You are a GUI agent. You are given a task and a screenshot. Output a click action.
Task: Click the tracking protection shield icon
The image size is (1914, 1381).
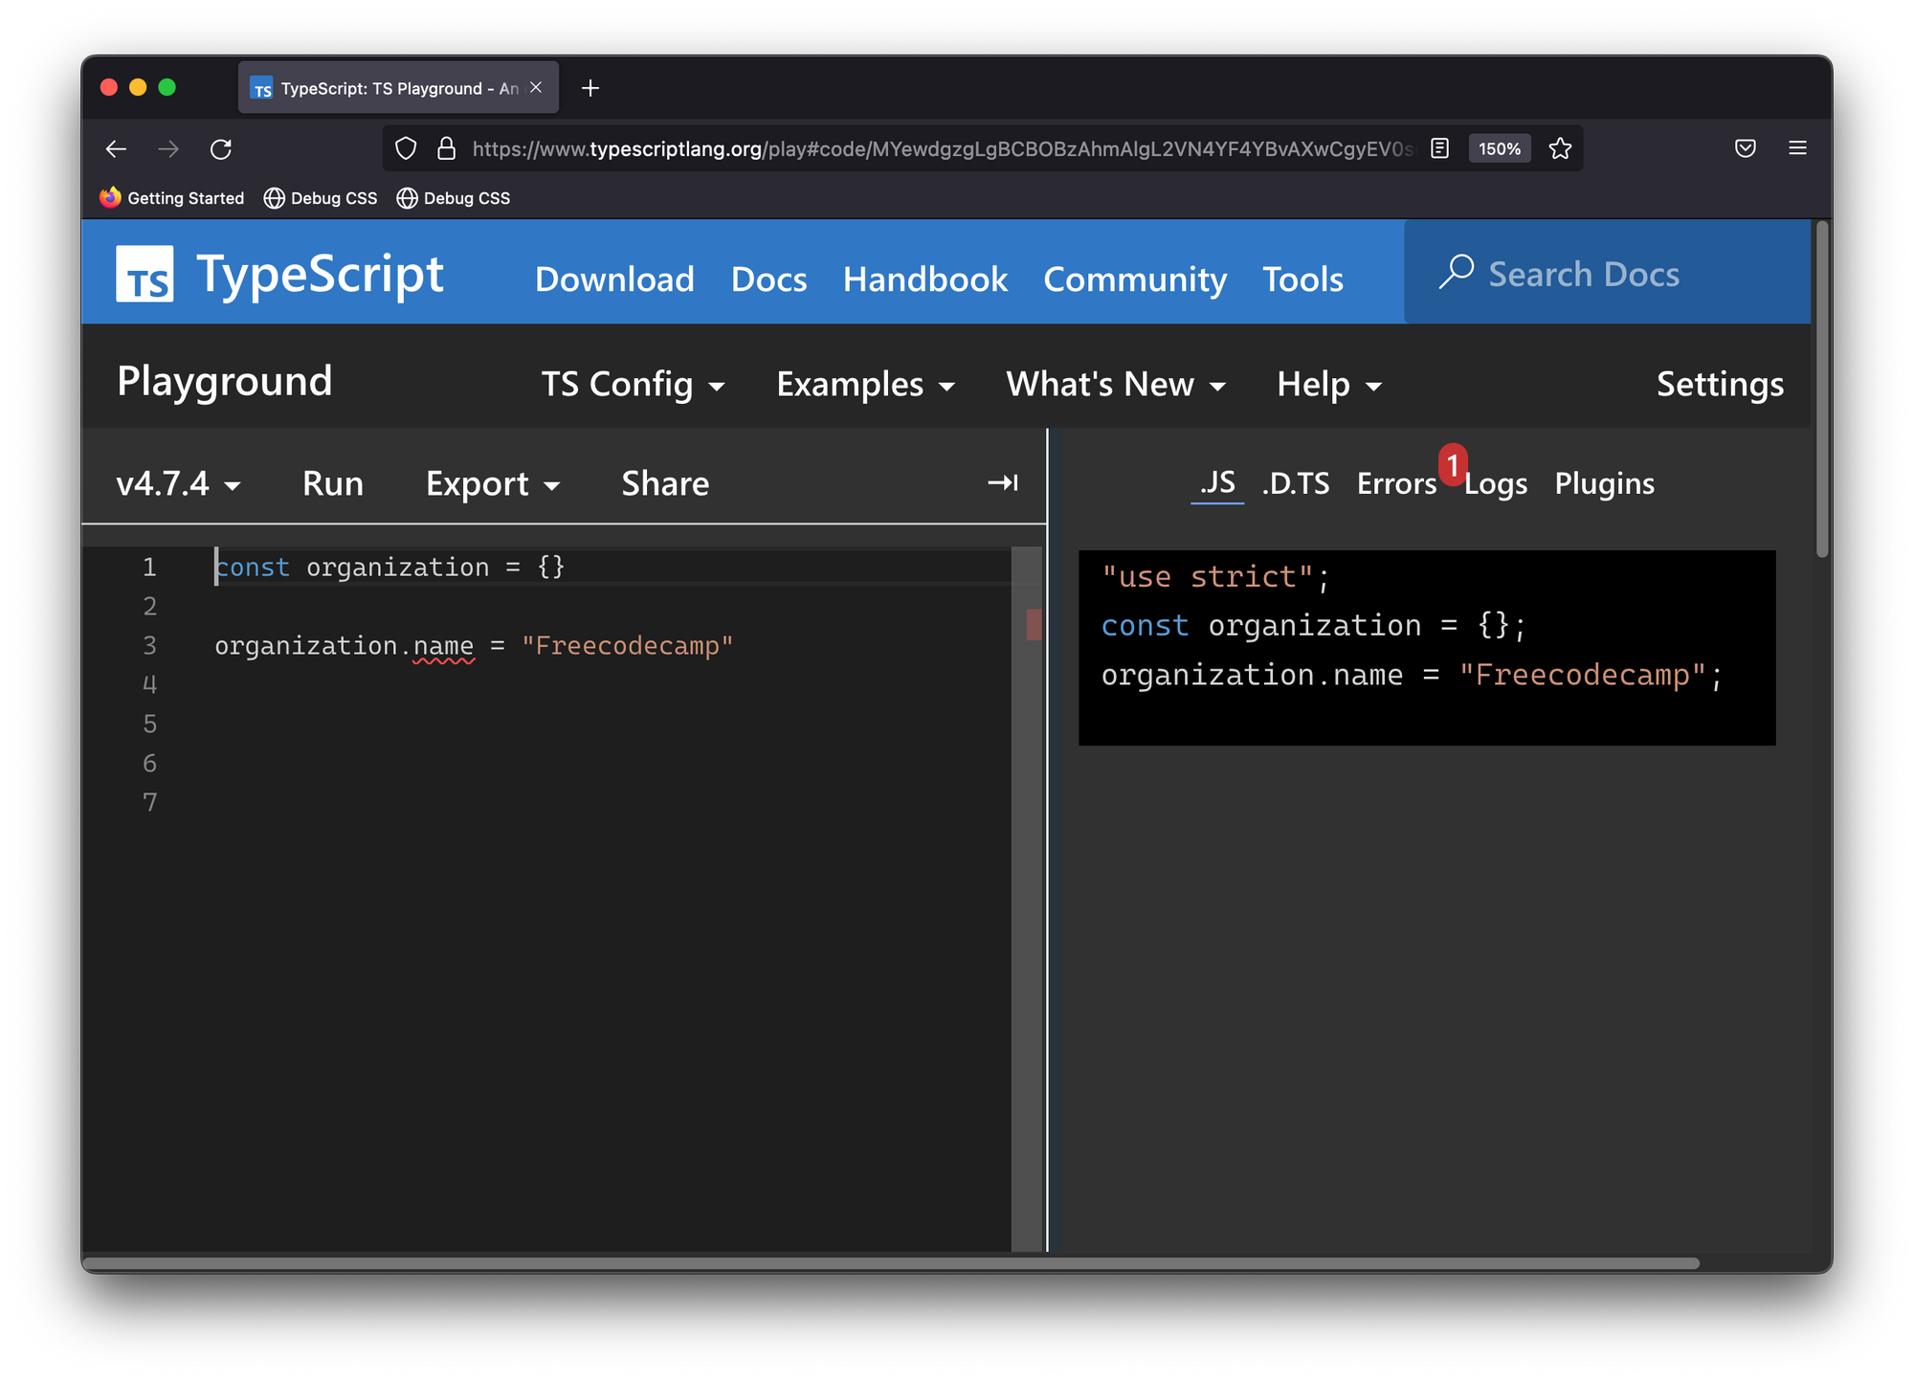coord(406,148)
